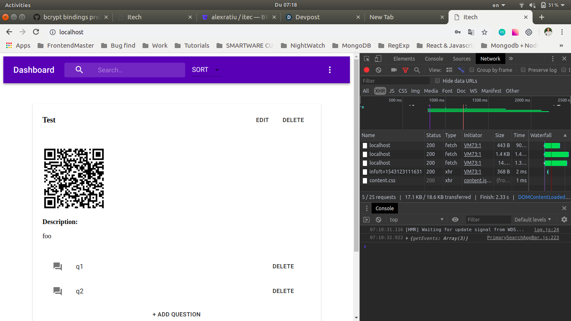
Task: Click the chat icon beside question q2
Action: [x=58, y=291]
